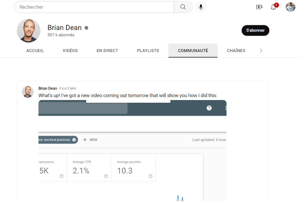
Task: Click the '507 k abonnés' text
Action: click(61, 35)
